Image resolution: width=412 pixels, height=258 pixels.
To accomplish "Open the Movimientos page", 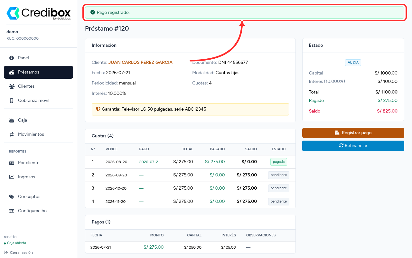I will [38, 134].
